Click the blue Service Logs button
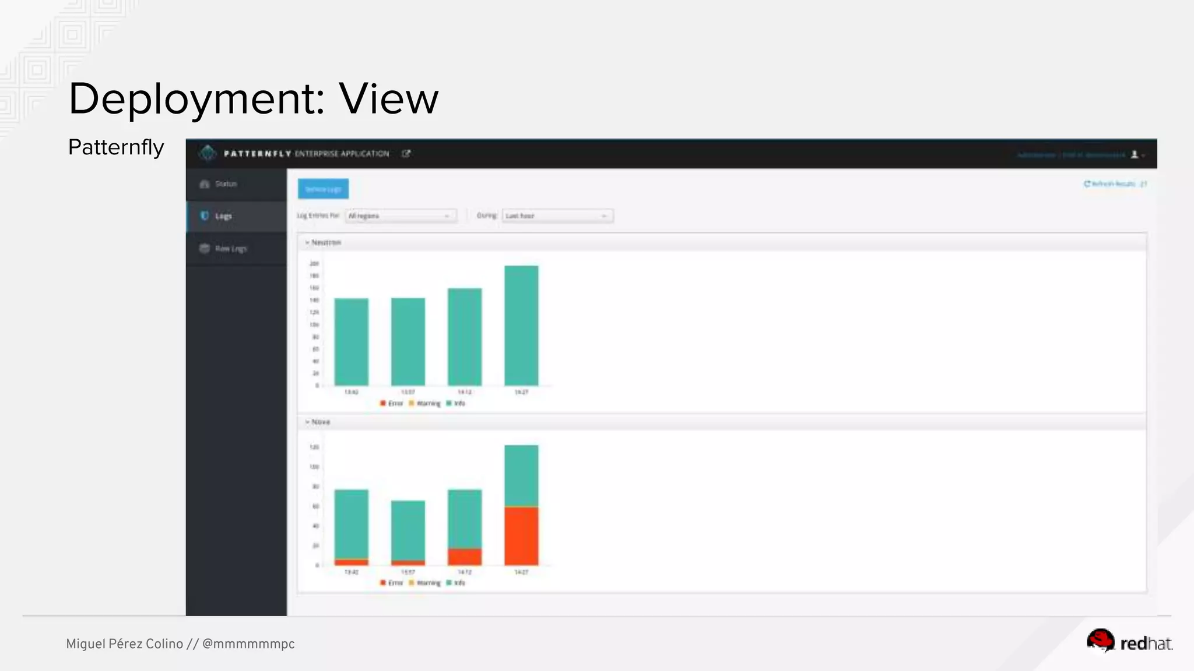The width and height of the screenshot is (1194, 671). point(323,189)
